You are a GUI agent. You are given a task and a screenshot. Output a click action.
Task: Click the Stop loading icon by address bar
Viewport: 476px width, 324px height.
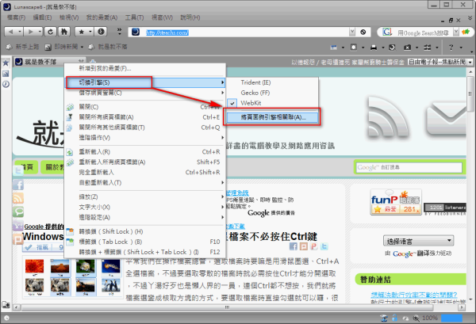[x=363, y=32]
